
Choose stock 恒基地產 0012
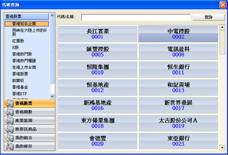(x=97, y=88)
